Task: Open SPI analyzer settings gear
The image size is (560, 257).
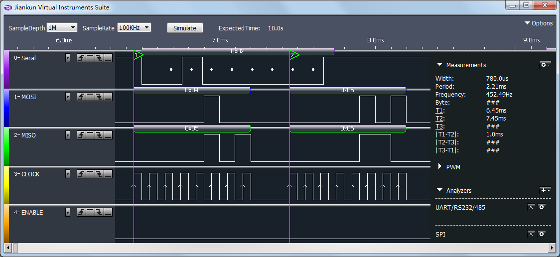Action: point(542,234)
